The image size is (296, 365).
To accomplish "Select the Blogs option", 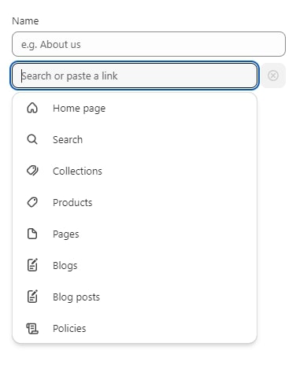I will (135, 265).
